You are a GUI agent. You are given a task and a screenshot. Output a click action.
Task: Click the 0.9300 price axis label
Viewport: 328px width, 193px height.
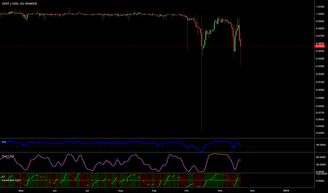click(320, 66)
